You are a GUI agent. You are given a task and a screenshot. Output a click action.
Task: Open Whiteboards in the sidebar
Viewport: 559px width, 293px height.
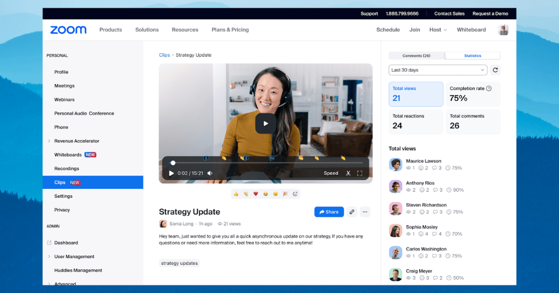click(x=68, y=155)
